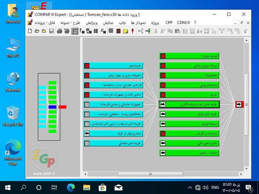The width and height of the screenshot is (259, 194).
Task: Click the table grid icon in toolbar
Action: [x=111, y=31]
